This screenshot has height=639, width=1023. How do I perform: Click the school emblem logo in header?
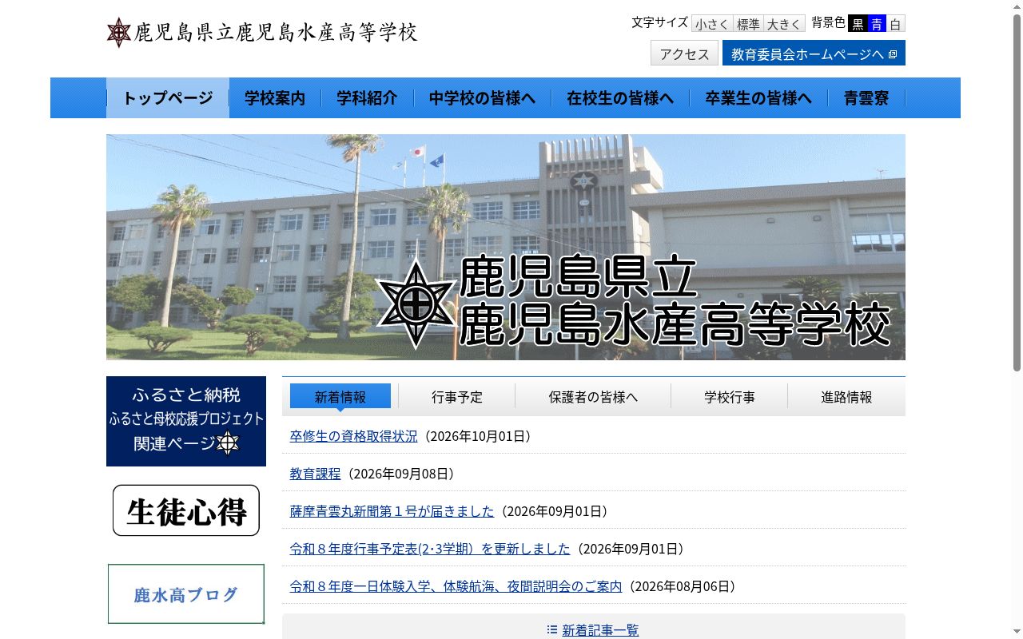coord(119,33)
